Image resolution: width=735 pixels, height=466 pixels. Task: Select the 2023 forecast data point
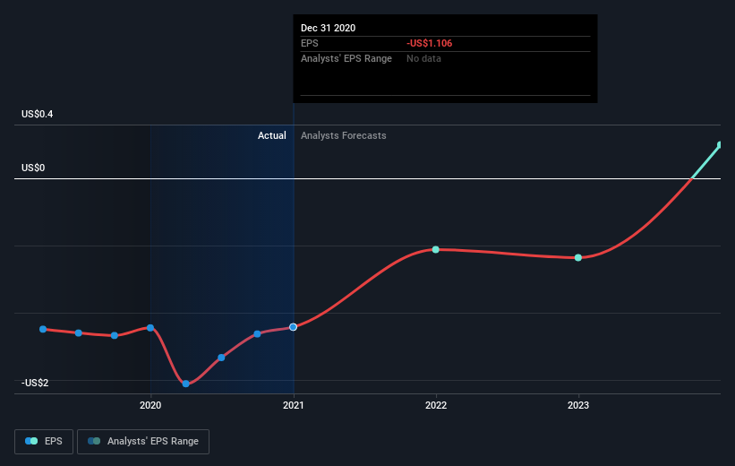point(578,257)
